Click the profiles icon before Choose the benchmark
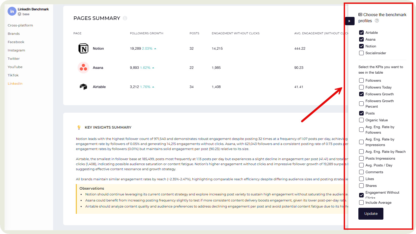The height and width of the screenshot is (234, 416). pyautogui.click(x=360, y=15)
